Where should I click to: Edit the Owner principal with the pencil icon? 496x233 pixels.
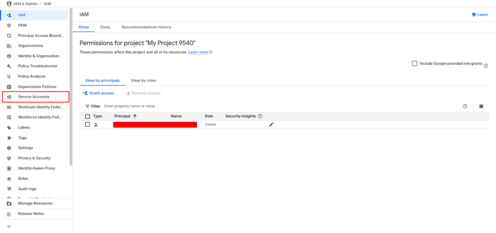tap(271, 124)
